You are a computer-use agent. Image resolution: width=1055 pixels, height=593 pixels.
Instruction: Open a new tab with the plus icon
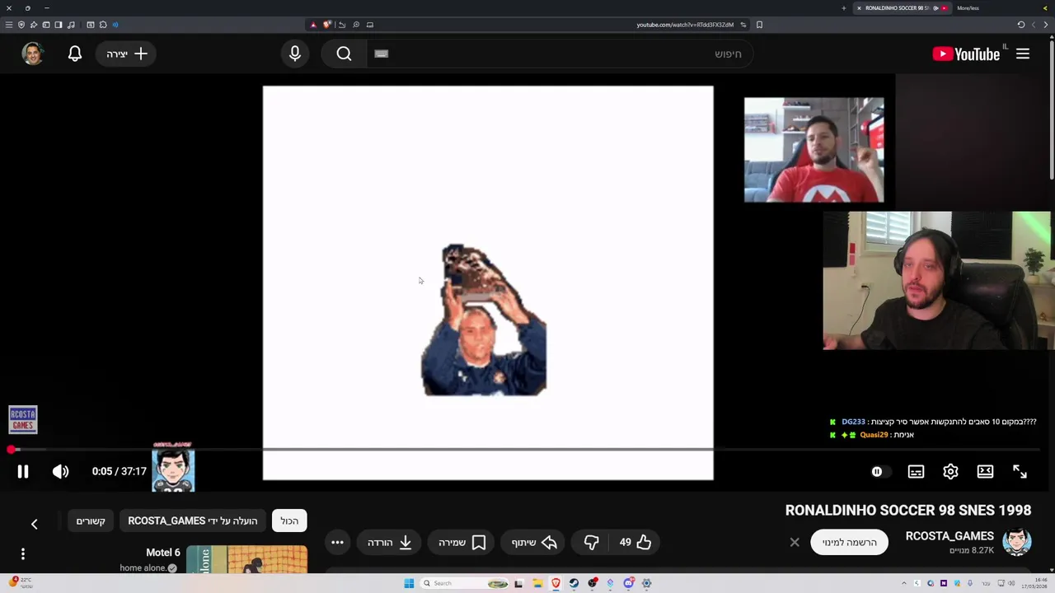tap(843, 8)
